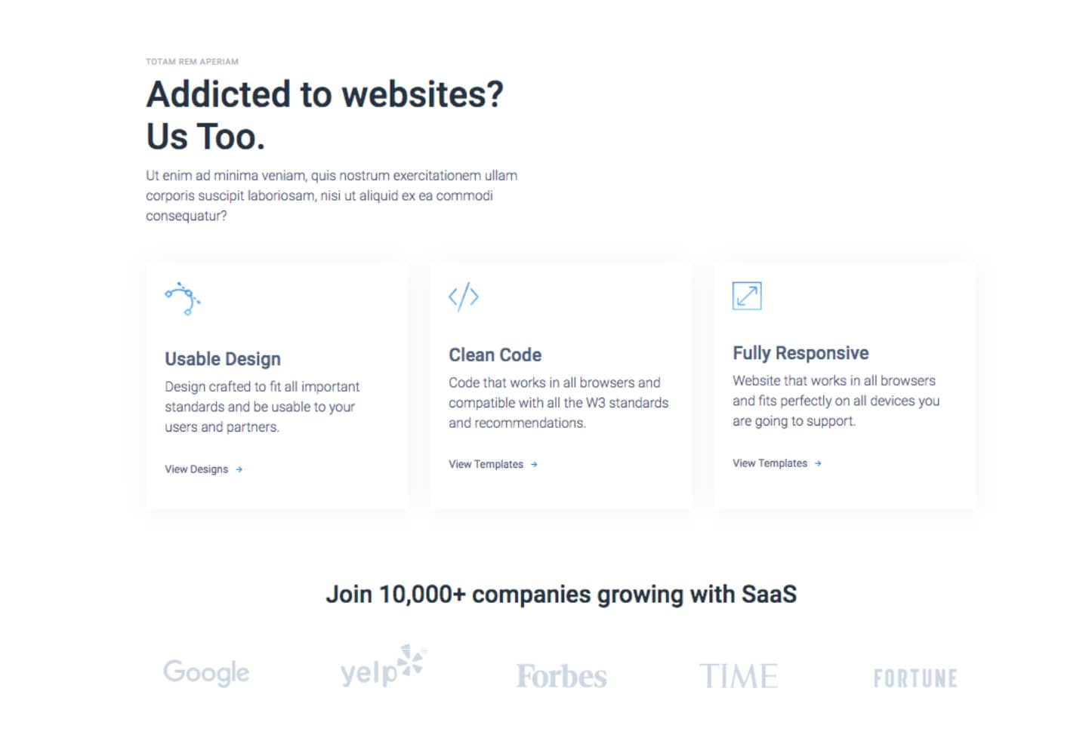The height and width of the screenshot is (753, 1092).
Task: Open the View Designs link
Action: click(196, 469)
